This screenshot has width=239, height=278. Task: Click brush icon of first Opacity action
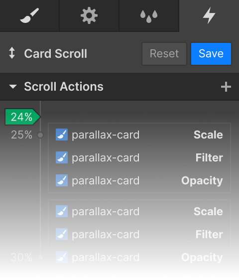(62, 180)
